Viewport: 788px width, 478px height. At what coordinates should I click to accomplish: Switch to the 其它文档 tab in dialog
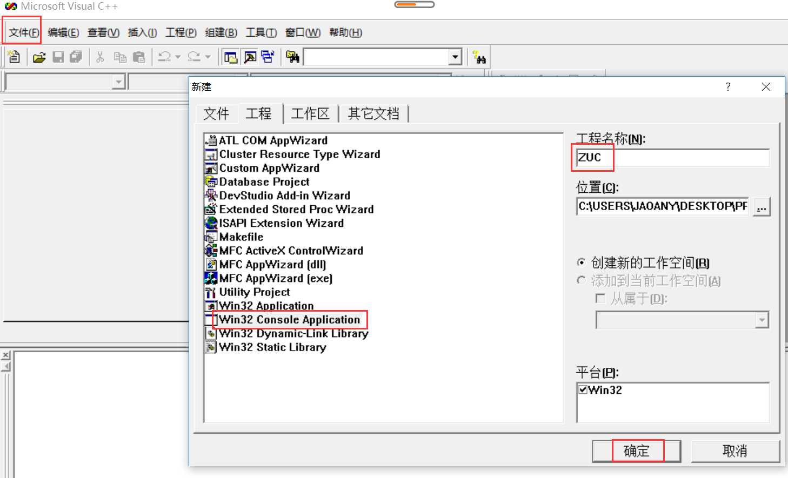tap(373, 113)
